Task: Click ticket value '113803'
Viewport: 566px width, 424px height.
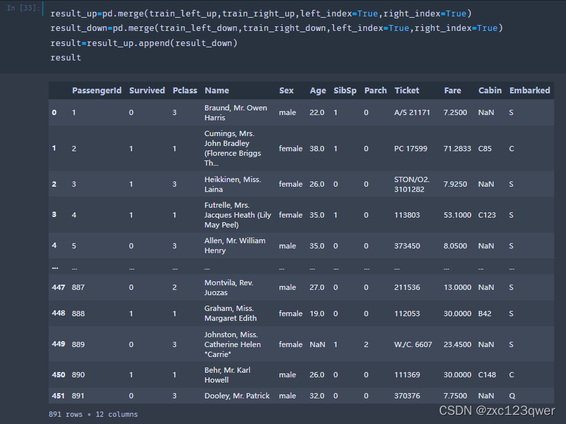Action: [407, 215]
